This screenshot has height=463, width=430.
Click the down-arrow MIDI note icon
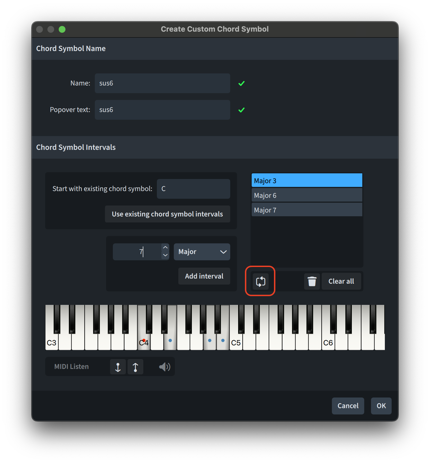(x=118, y=367)
